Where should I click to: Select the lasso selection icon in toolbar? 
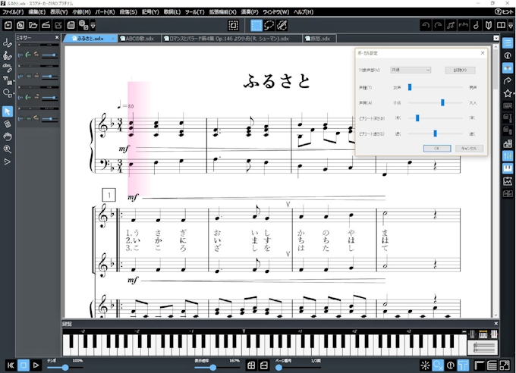(269, 26)
